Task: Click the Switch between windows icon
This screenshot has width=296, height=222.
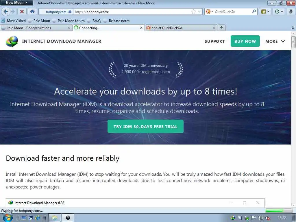Action: coord(30,218)
